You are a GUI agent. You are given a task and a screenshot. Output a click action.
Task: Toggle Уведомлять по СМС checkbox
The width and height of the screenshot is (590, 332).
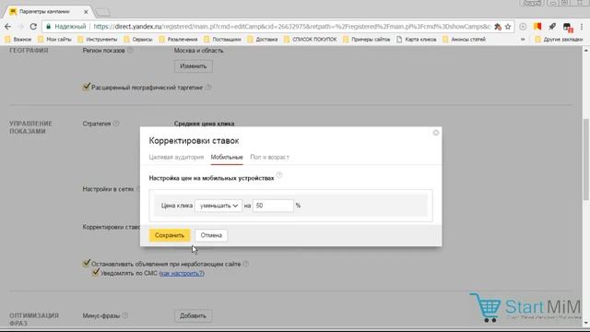pos(96,273)
